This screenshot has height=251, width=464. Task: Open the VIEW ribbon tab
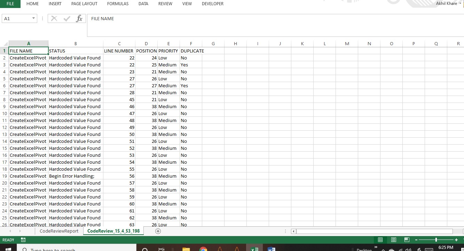click(x=187, y=4)
